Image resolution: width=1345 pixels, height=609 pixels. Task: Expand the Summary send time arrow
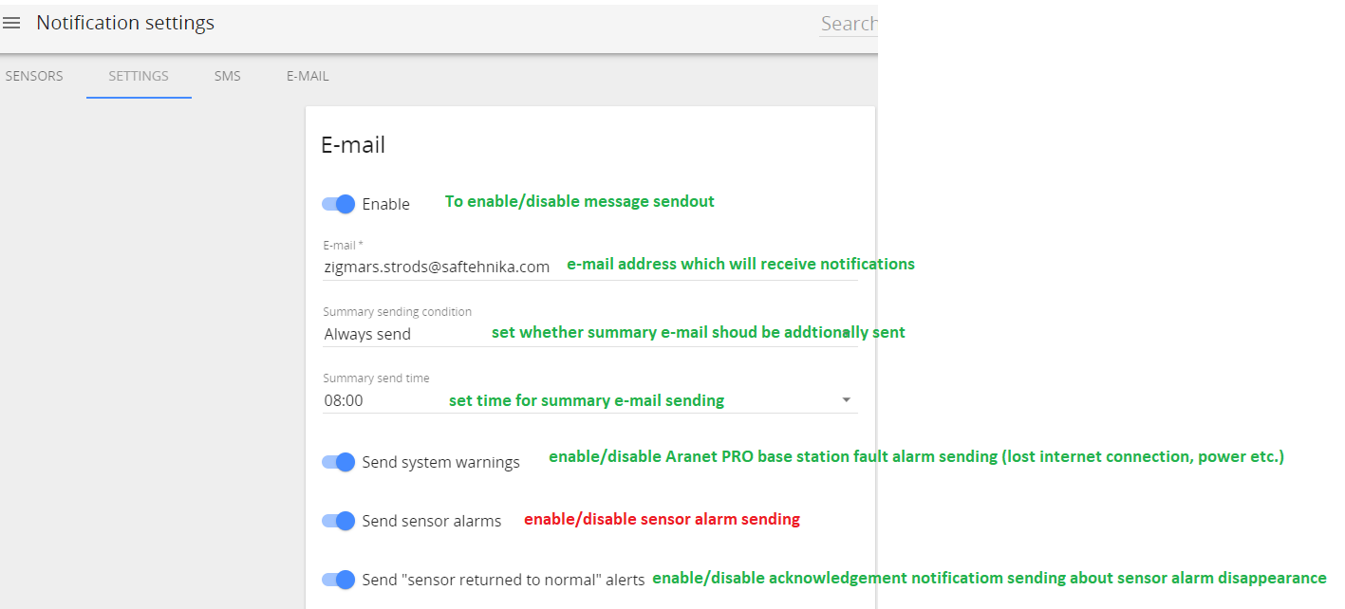pyautogui.click(x=846, y=400)
